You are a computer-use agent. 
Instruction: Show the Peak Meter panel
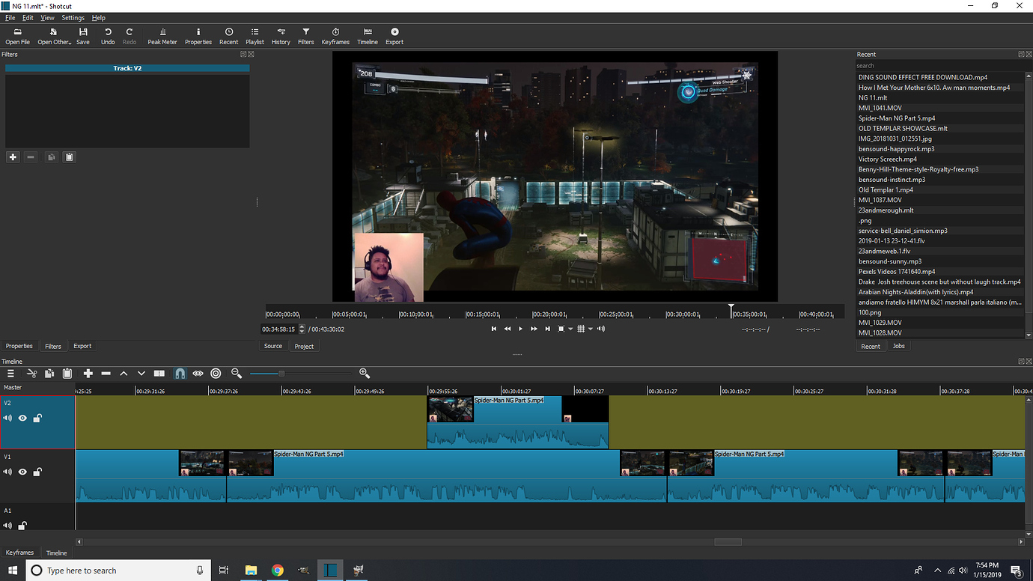click(x=162, y=37)
